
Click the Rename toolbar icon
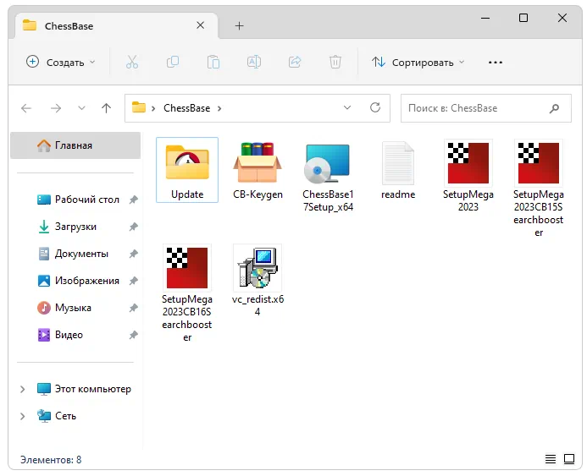pyautogui.click(x=254, y=62)
